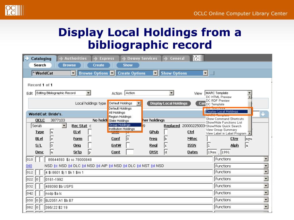Open Functions dropdown for field 022
The height and width of the screenshot is (220, 294).
point(241,179)
